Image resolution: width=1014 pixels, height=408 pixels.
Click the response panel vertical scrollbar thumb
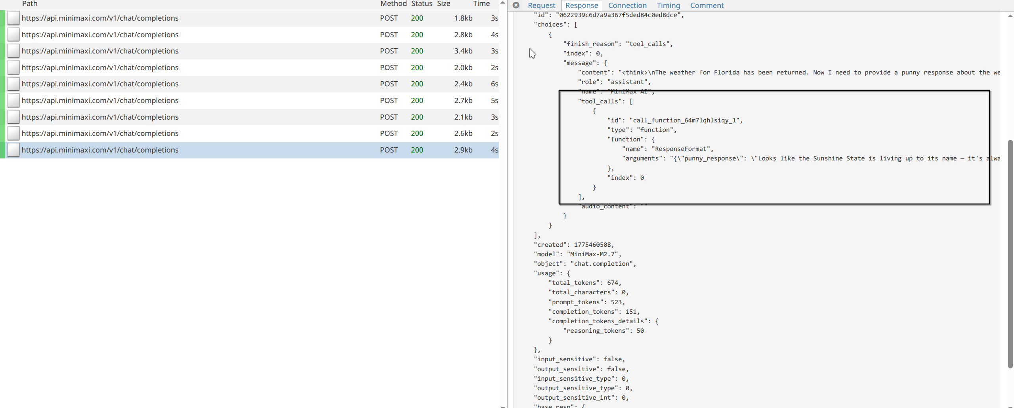coord(1010,254)
